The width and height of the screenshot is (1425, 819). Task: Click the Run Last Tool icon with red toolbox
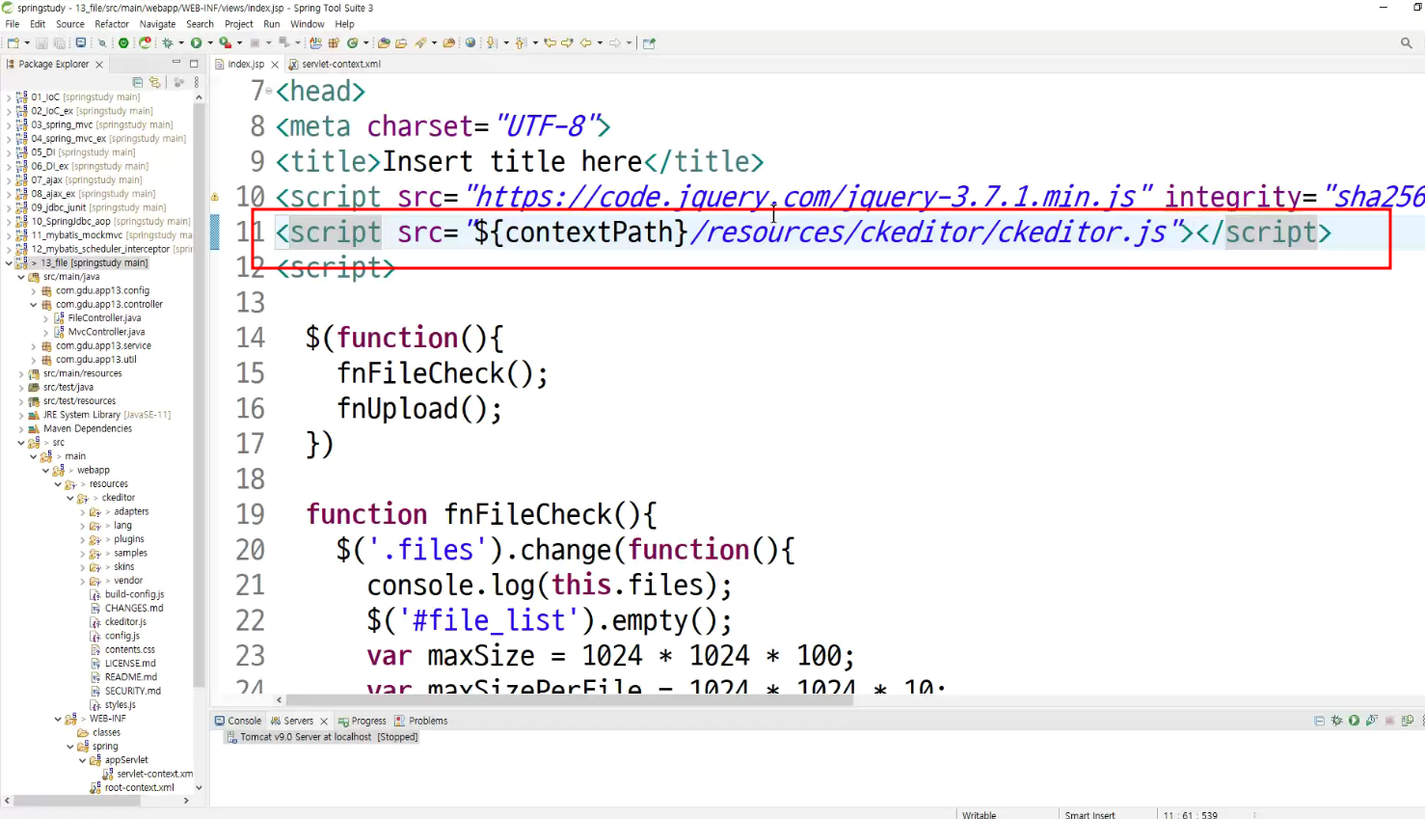tap(225, 42)
